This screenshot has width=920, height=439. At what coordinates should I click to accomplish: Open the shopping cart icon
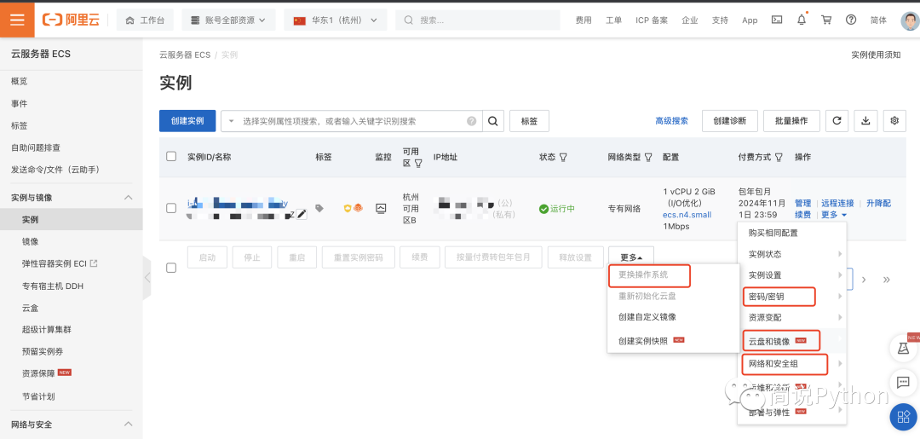coord(826,20)
